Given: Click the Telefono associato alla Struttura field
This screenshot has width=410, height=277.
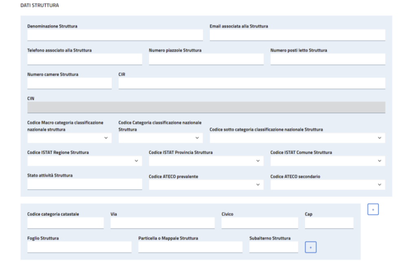Looking at the screenshot, I should [84, 59].
